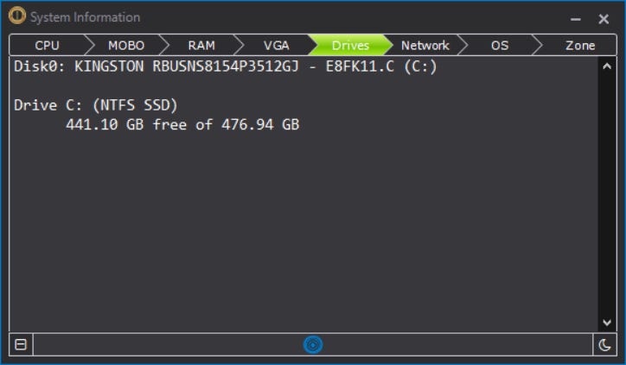Switch to the CPU tab
This screenshot has height=365, width=626.
pyautogui.click(x=47, y=45)
